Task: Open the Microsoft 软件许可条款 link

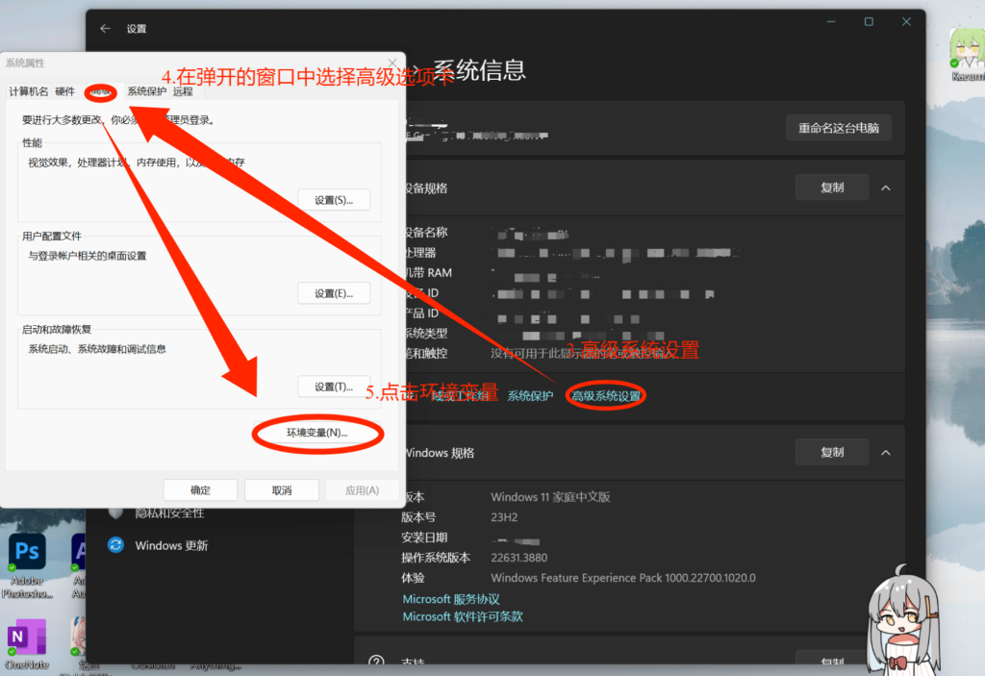Action: tap(463, 616)
